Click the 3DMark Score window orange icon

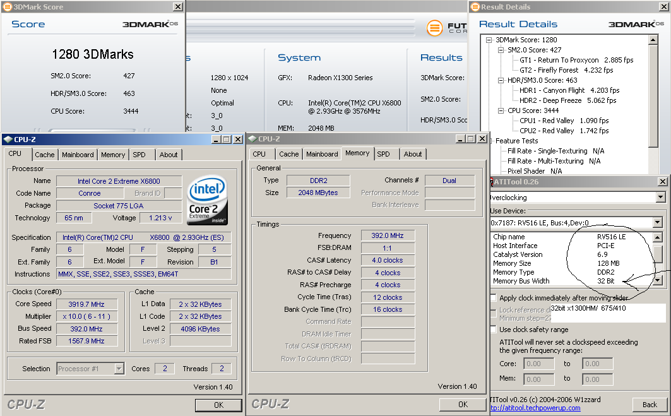(8, 7)
